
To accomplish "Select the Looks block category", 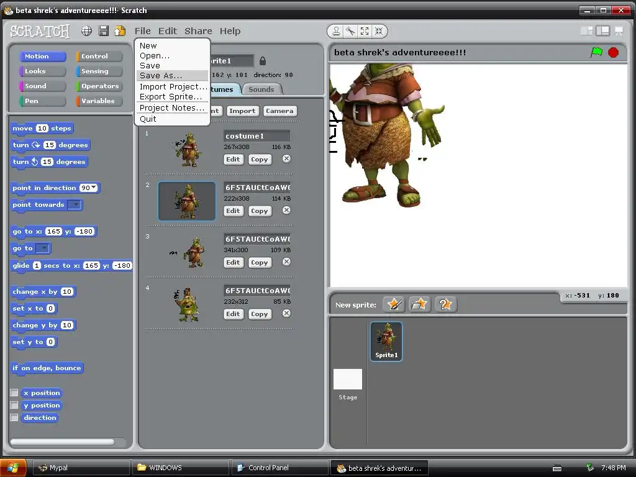I will click(x=43, y=71).
